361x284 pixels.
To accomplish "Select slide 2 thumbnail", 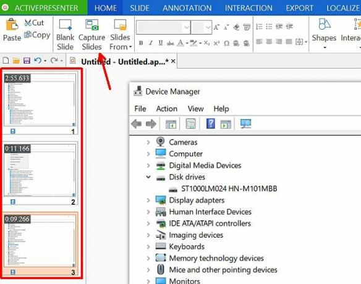I will 40,173.
